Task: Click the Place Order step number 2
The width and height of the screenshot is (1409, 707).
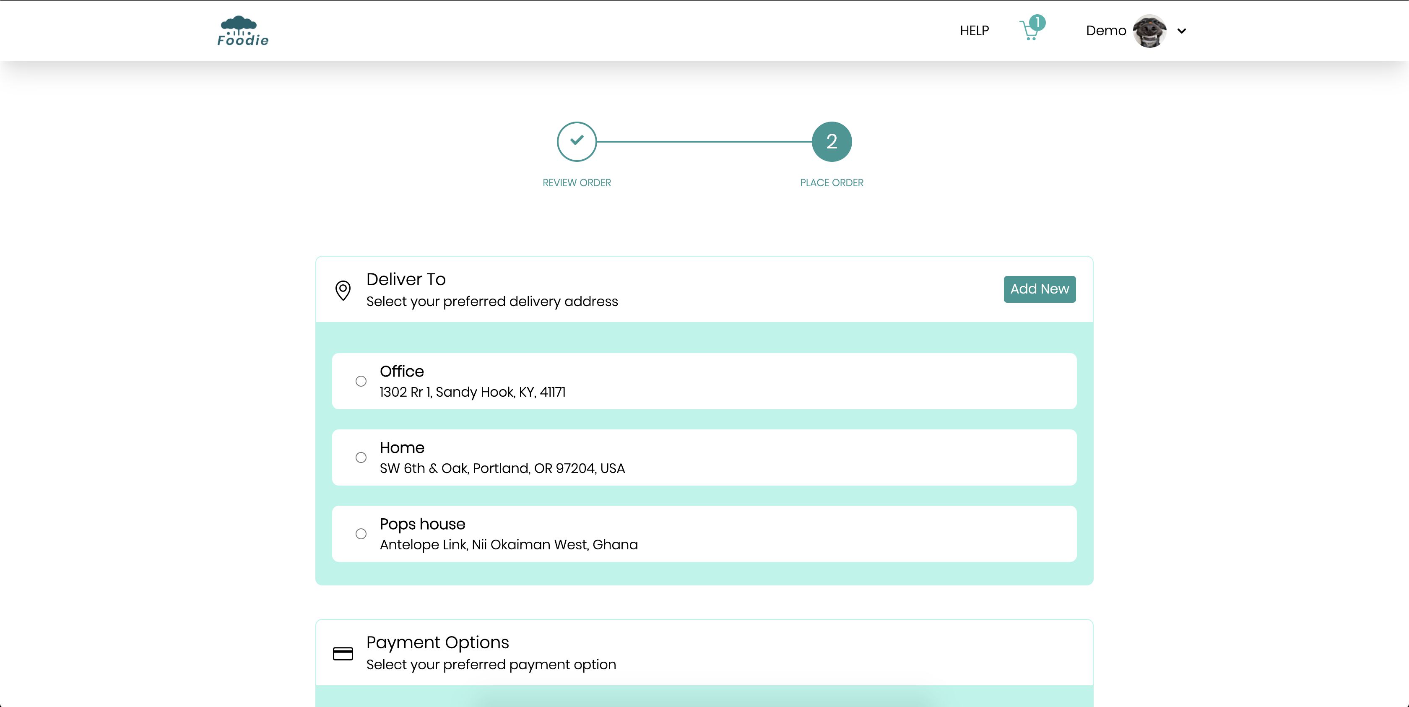Action: [832, 142]
